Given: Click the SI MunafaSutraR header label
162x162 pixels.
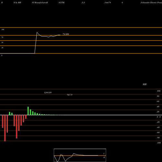Looking at the screenshot, I should [x=40, y=3].
